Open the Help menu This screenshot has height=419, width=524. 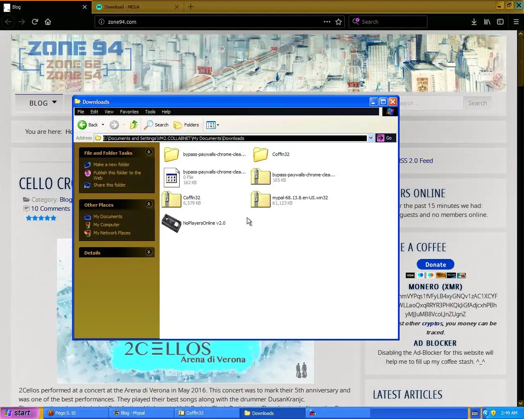click(x=166, y=112)
